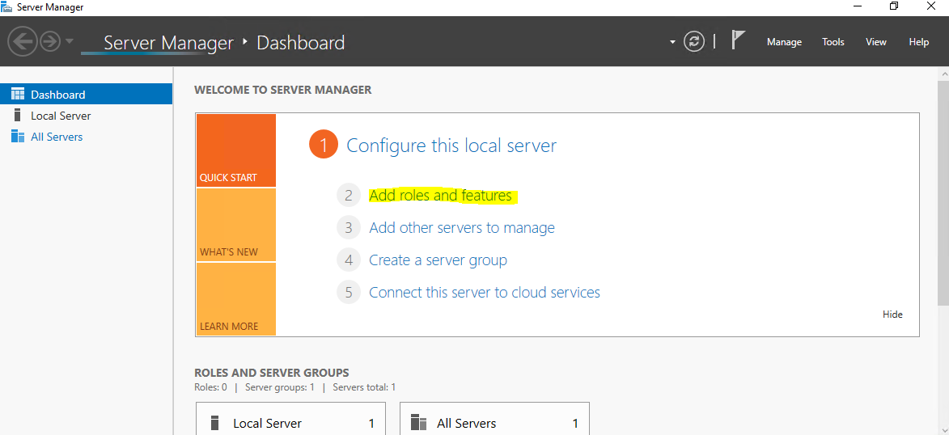Click the ROLES AND SERVER GROUPS heading
Image resolution: width=949 pixels, height=435 pixels.
coord(271,373)
